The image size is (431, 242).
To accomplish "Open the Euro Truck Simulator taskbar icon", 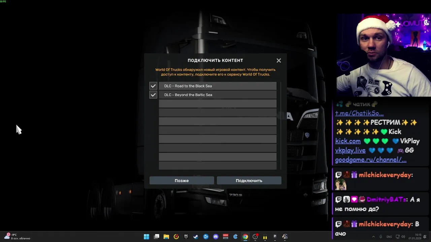I will point(285,237).
